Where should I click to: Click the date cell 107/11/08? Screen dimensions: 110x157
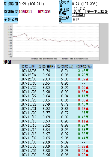coord(28,142)
